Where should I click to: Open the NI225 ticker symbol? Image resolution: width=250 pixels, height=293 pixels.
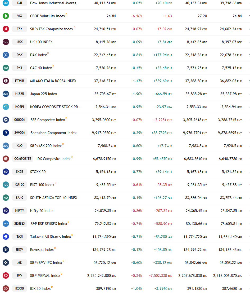pyautogui.click(x=19, y=94)
